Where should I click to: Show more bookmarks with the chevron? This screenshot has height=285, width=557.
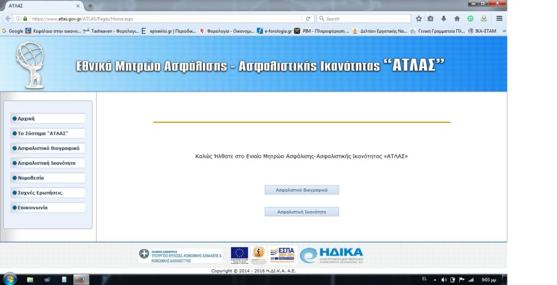[504, 31]
